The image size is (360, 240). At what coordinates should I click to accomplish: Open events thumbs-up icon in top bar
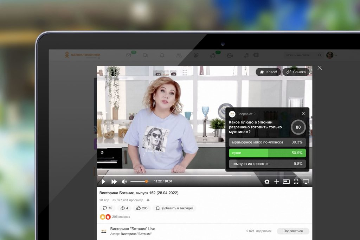pyautogui.click(x=213, y=55)
